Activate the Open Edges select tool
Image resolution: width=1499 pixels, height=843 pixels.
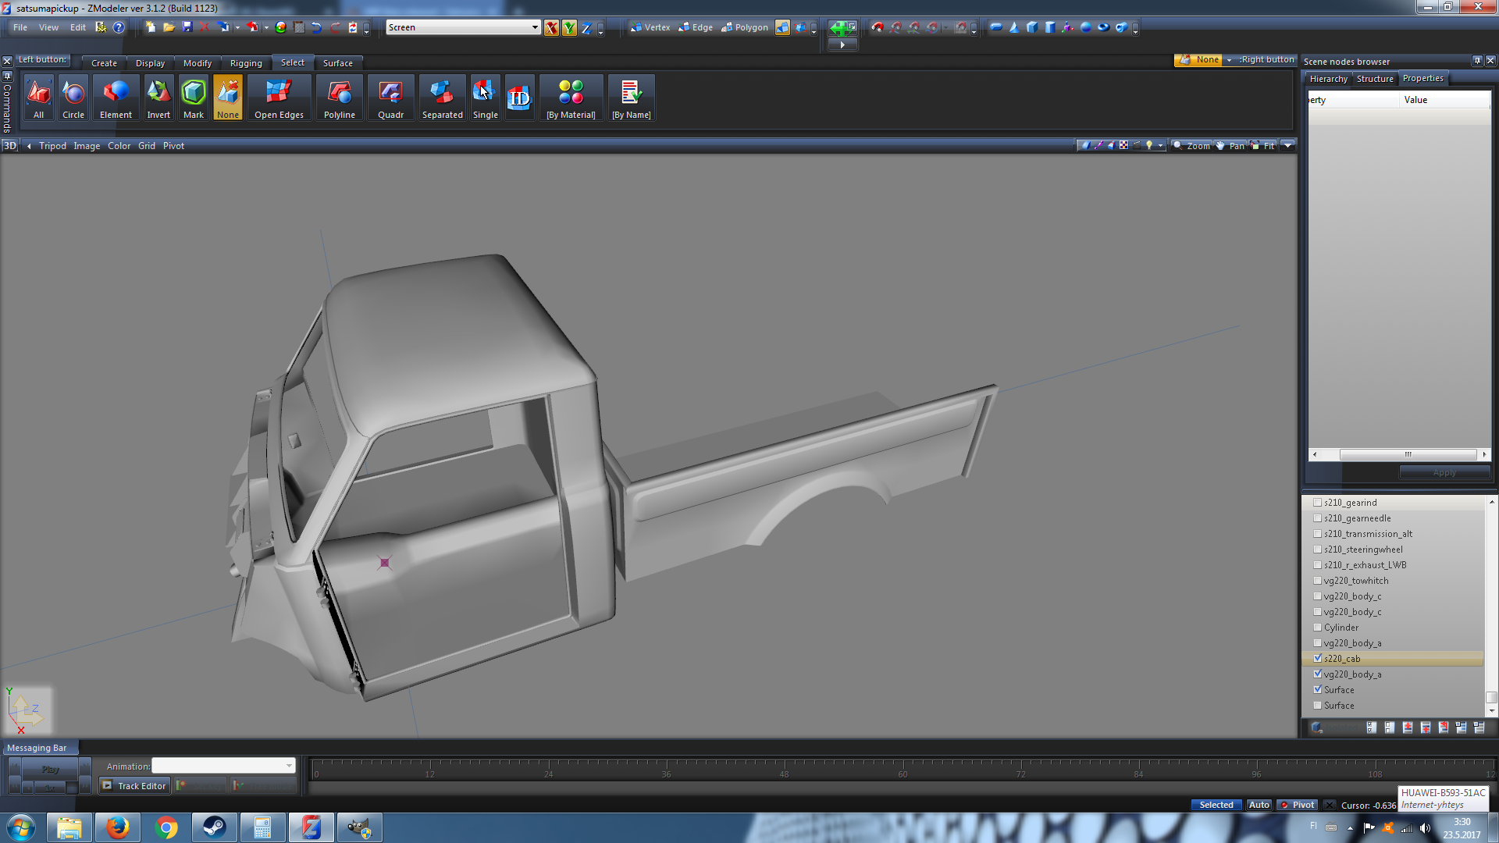click(x=279, y=98)
